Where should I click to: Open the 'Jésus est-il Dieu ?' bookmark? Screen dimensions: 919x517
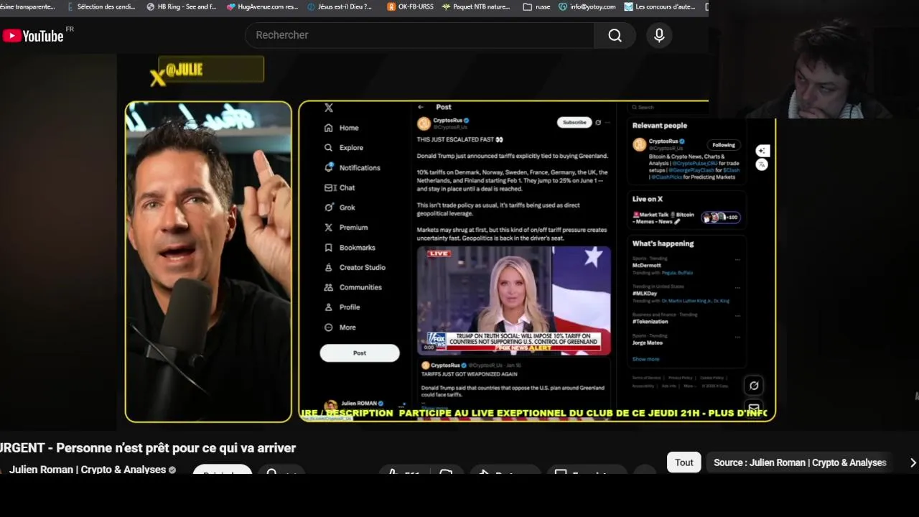[340, 6]
